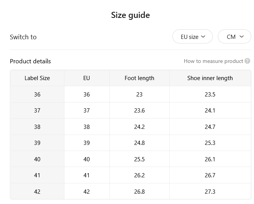Click the chevron arrow beside EU size
Screen dimensions: 254x204
coord(203,37)
